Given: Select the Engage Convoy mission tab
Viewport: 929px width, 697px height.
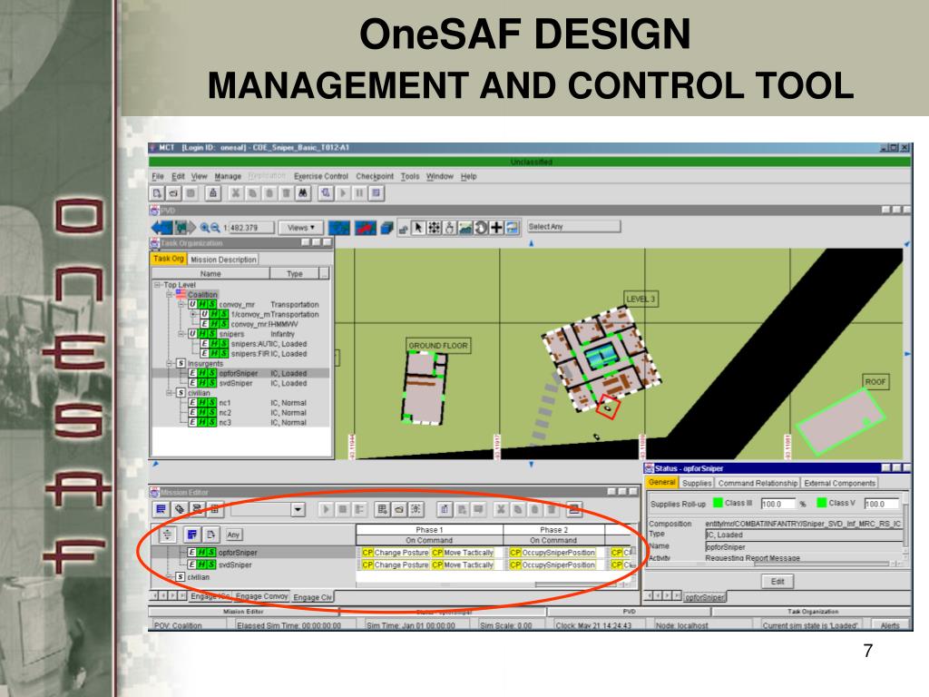Looking at the screenshot, I should coord(261,596).
